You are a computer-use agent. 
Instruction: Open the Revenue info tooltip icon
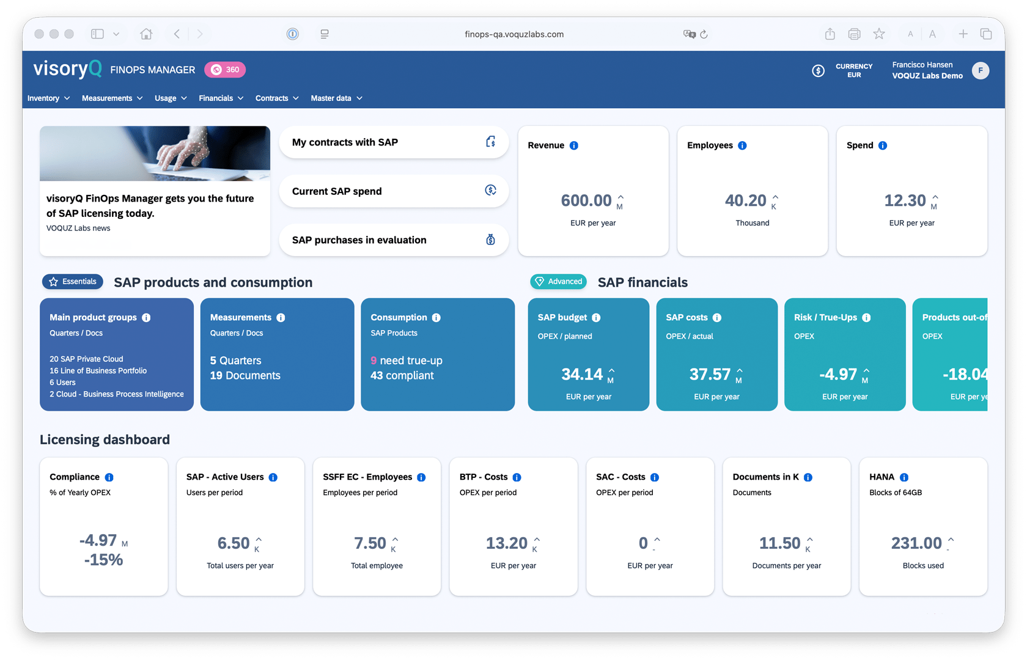(x=573, y=145)
